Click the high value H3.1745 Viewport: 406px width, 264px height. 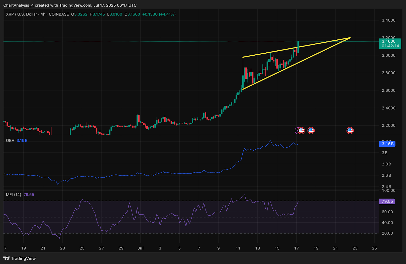pos(97,14)
